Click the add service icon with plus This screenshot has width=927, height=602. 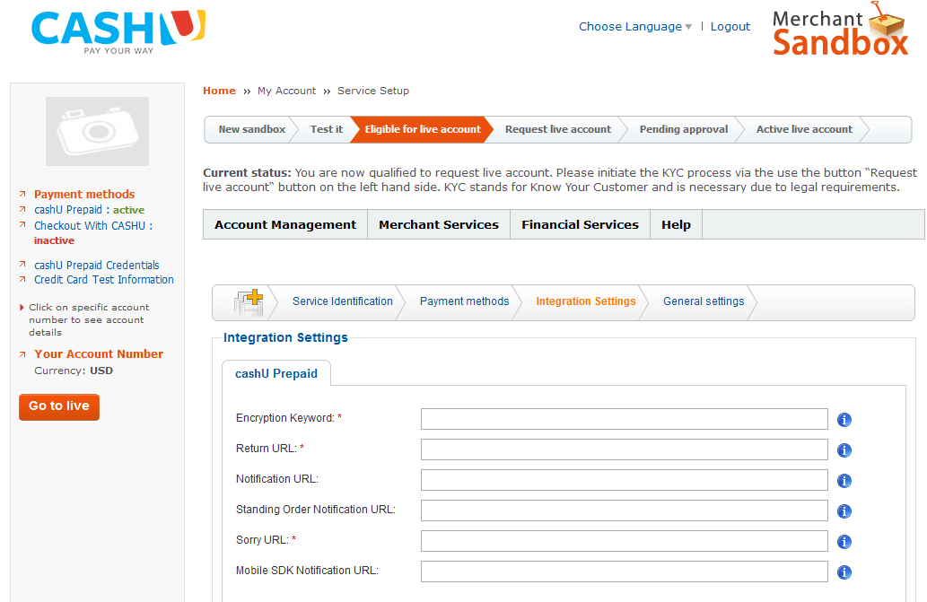tap(249, 302)
